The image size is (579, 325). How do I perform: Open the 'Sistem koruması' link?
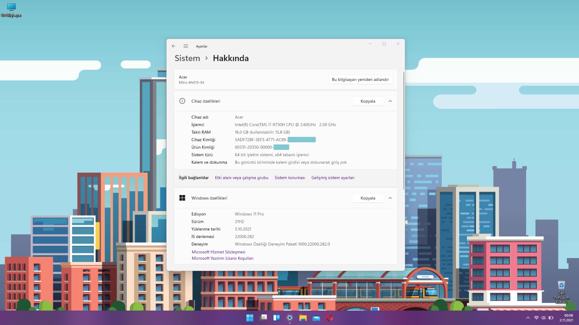[290, 178]
